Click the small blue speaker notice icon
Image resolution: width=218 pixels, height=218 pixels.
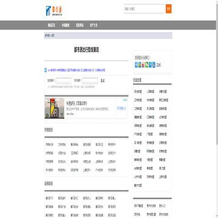45,70
